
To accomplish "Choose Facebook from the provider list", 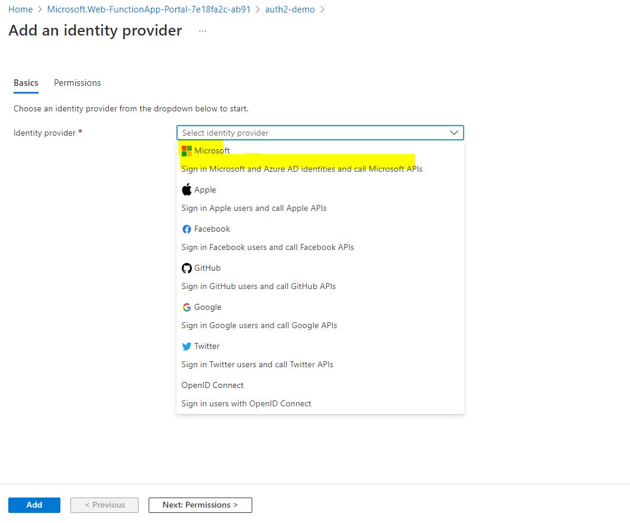I will pos(320,238).
